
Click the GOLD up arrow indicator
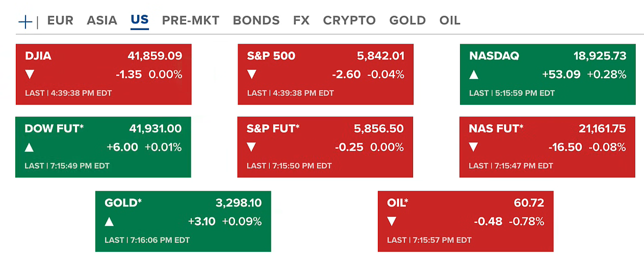[x=109, y=222]
